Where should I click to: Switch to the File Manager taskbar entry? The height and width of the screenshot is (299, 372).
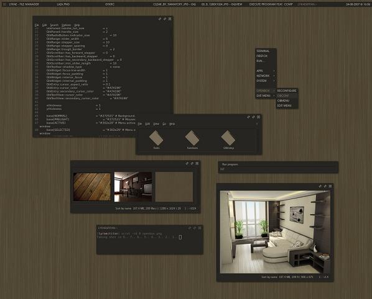[24, 4]
